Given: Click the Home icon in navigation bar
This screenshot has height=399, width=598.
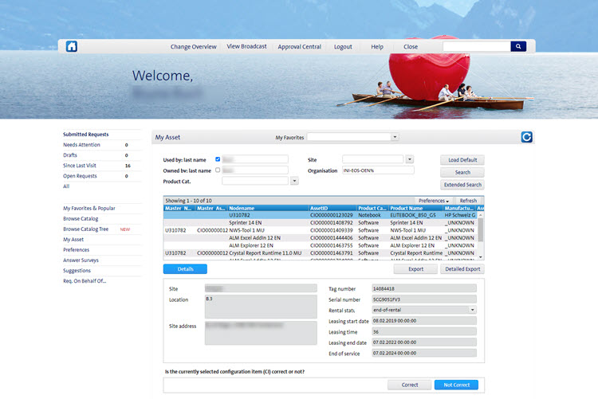Looking at the screenshot, I should coord(72,47).
